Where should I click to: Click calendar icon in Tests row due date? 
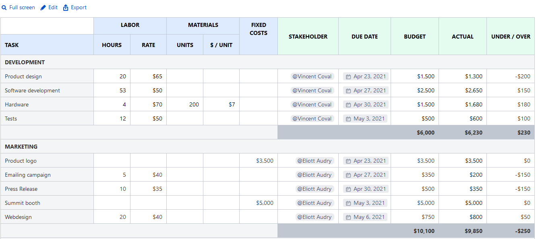tap(348, 119)
